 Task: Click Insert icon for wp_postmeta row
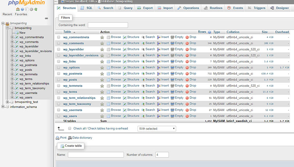tap(159, 74)
